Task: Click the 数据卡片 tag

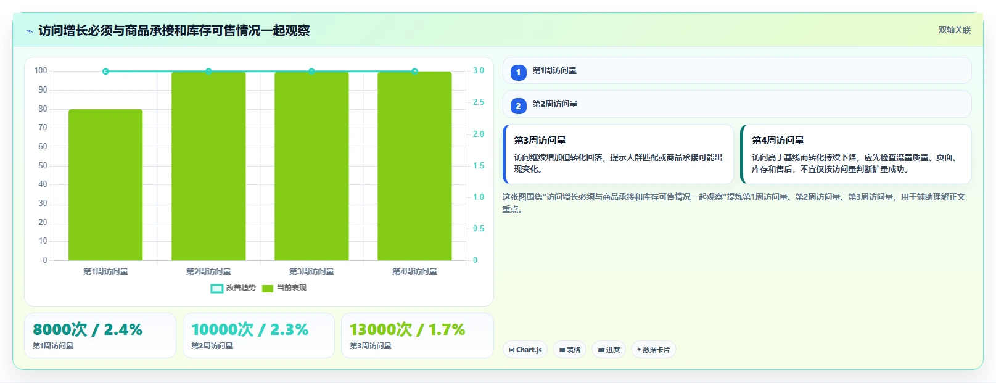Action: pos(653,350)
